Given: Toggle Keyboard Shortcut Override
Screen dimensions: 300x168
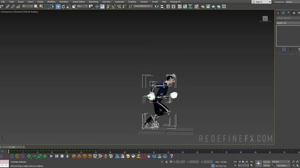Looking at the screenshot, I should click(x=102, y=7).
